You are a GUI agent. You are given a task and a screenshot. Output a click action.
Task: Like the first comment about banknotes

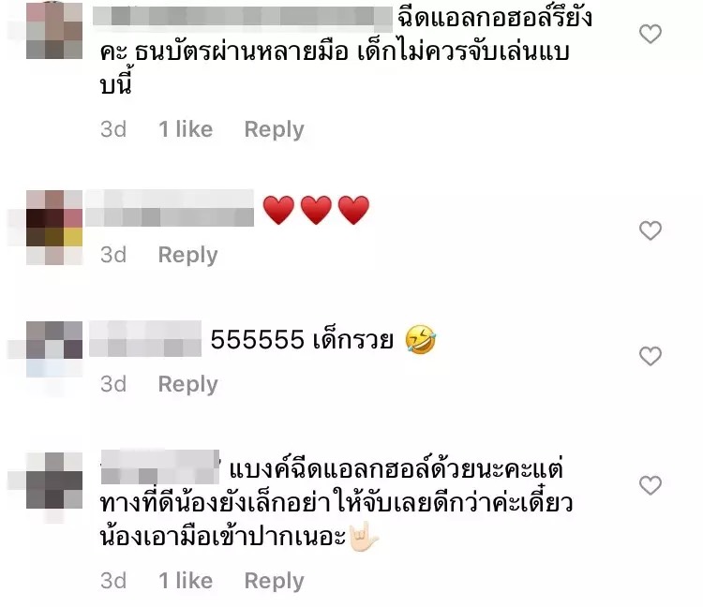coord(651,34)
